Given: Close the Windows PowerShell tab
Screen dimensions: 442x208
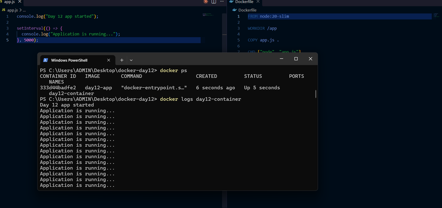Looking at the screenshot, I should coord(108,60).
